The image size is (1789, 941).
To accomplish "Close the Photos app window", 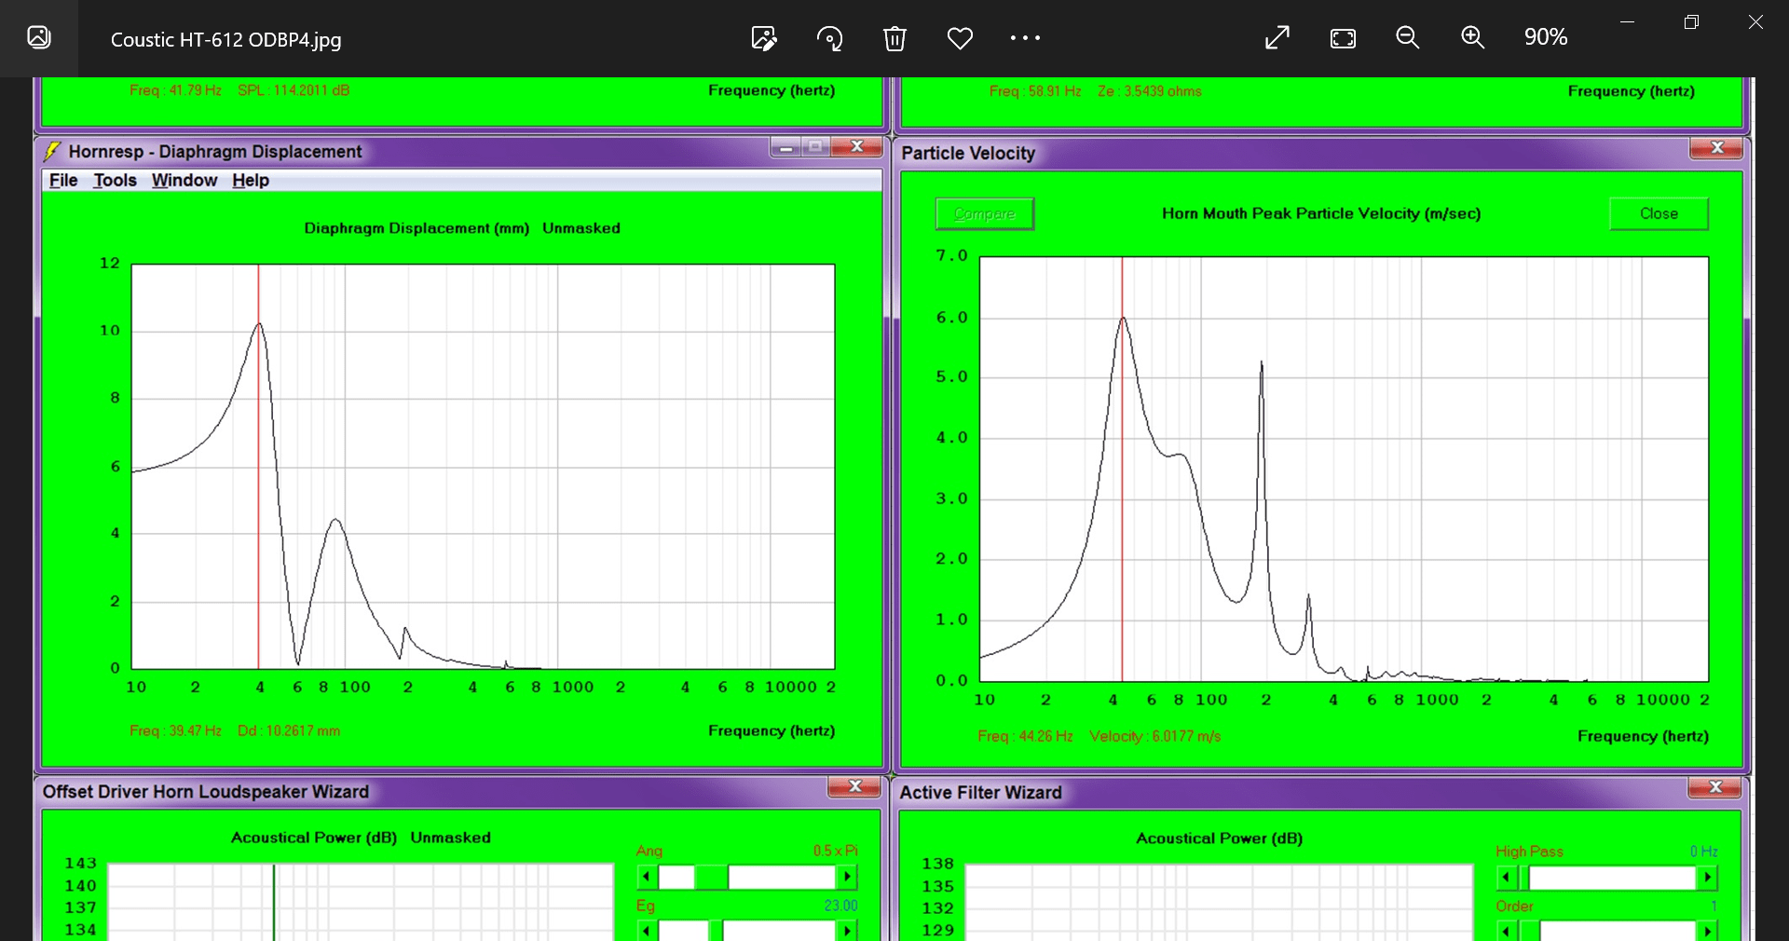I will (x=1755, y=21).
